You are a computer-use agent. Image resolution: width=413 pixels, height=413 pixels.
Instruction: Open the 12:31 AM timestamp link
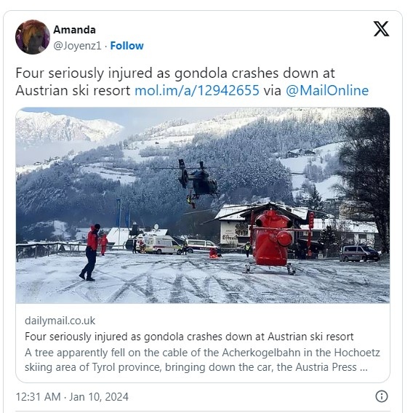(39, 397)
